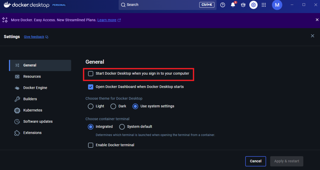Viewport: 320px width, 170px height.
Task: Open the Kubernetes settings tab
Action: (x=40, y=110)
